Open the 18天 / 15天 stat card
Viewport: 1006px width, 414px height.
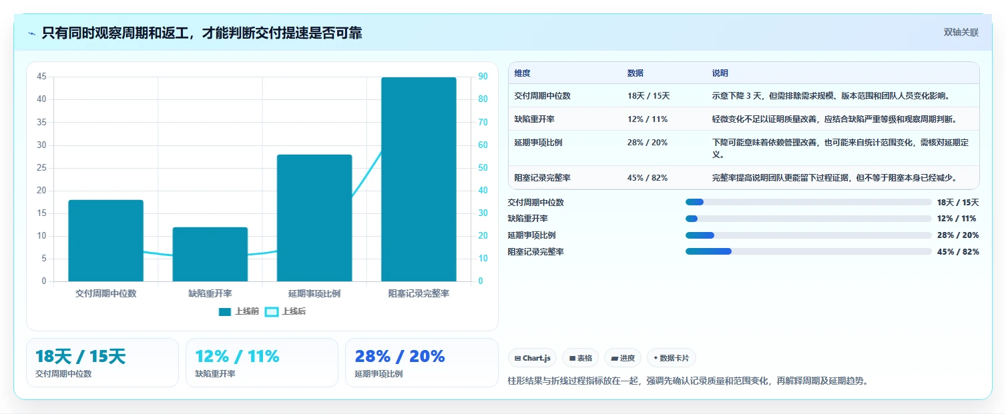[x=102, y=363]
